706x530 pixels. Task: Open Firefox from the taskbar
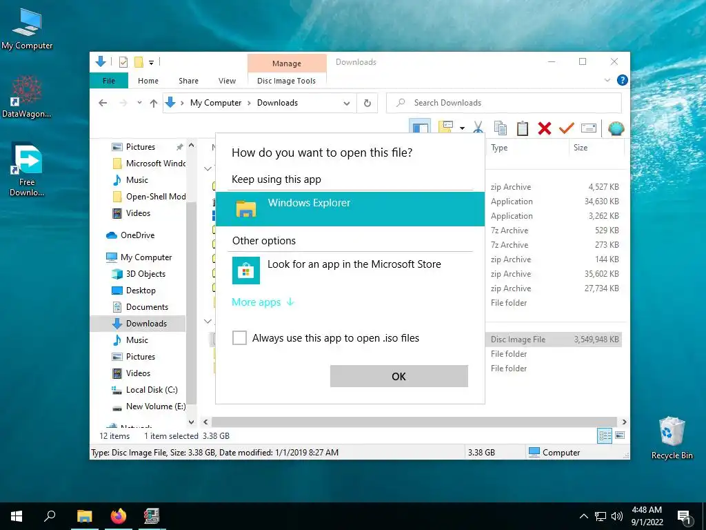(119, 516)
